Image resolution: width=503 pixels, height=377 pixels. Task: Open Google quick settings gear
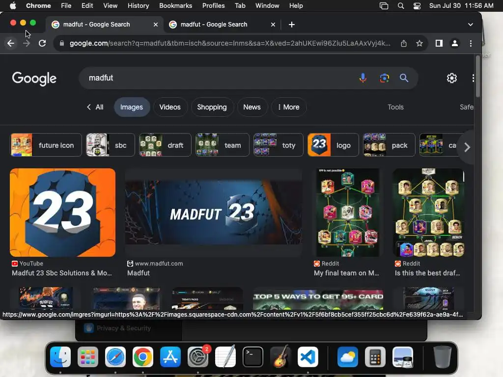[x=452, y=78]
